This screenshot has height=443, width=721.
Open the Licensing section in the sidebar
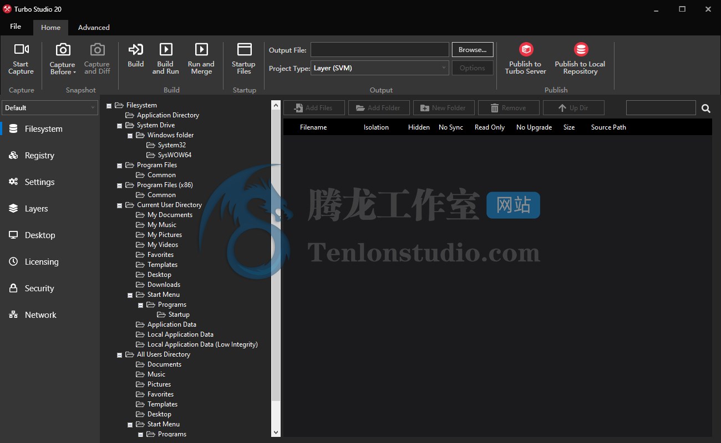(x=50, y=262)
